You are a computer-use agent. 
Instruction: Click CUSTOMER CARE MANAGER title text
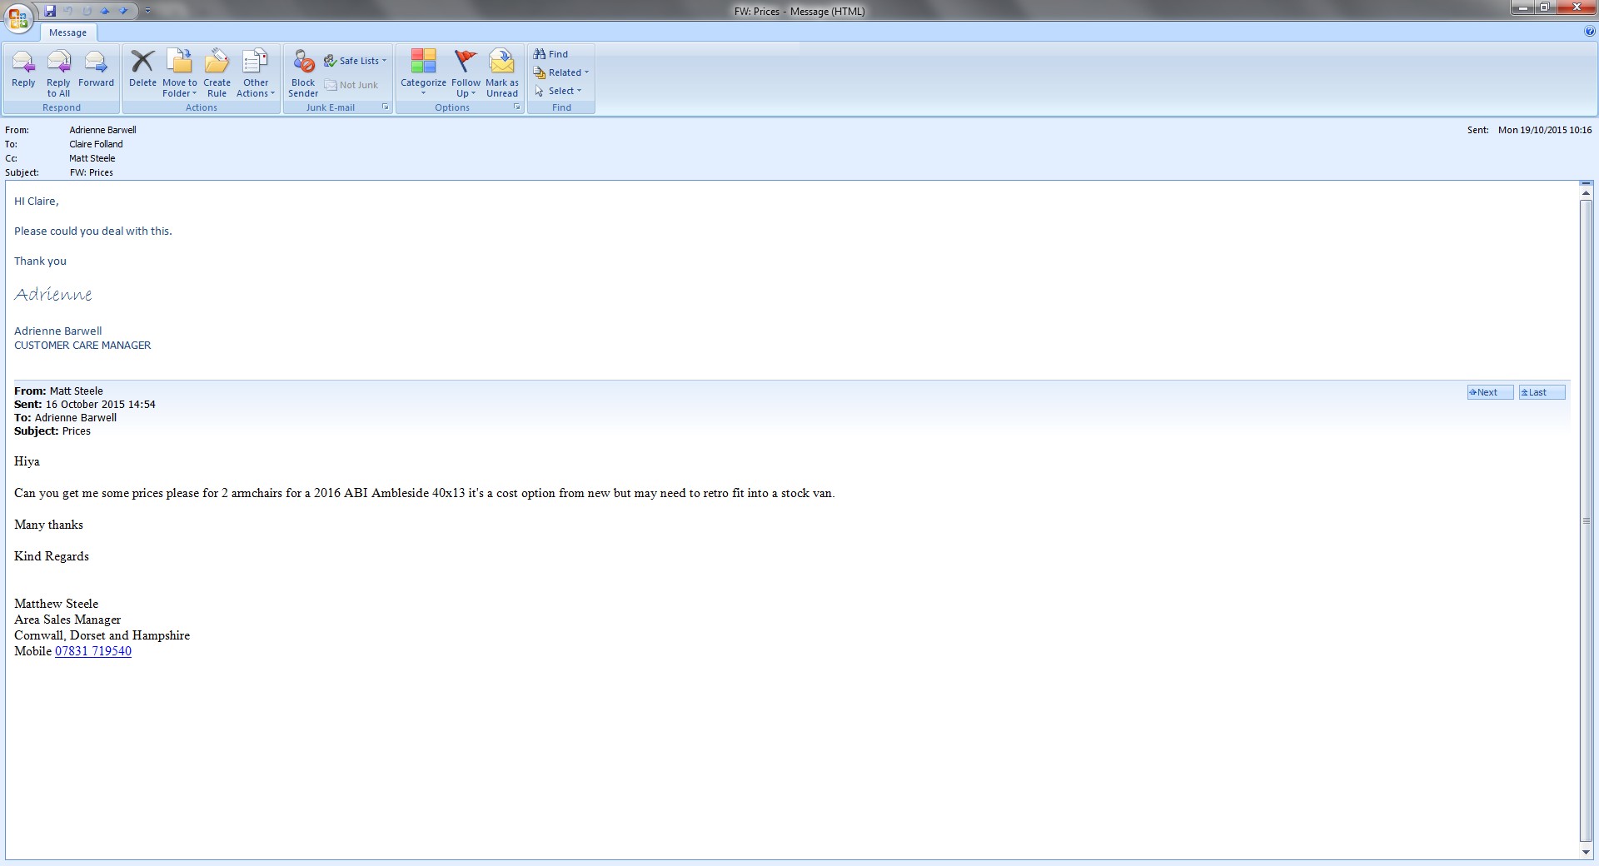[82, 346]
